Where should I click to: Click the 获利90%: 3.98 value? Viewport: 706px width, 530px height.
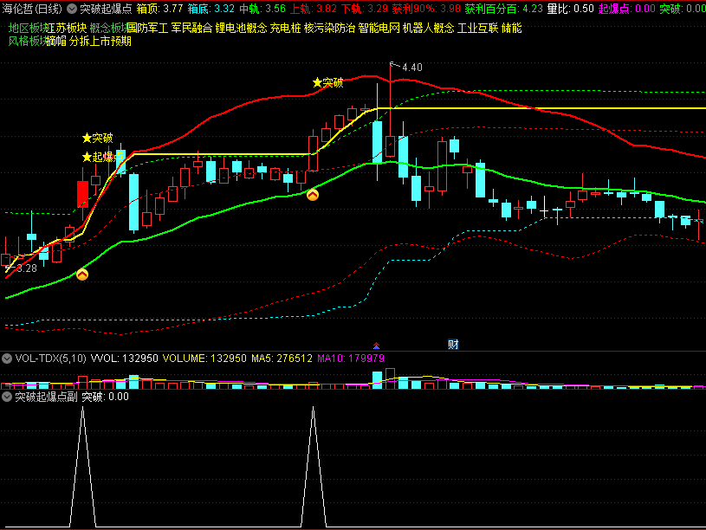tap(426, 9)
